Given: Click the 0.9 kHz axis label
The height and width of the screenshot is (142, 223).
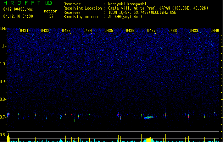Looking at the screenshot, I should [3, 82].
